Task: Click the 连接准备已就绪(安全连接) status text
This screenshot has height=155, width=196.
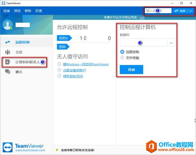Action: [77, 150]
